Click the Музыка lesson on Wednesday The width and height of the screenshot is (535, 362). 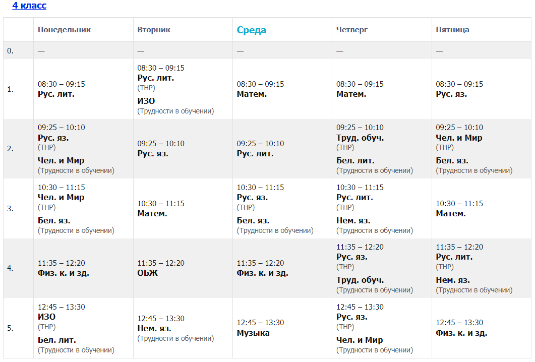coord(253,333)
